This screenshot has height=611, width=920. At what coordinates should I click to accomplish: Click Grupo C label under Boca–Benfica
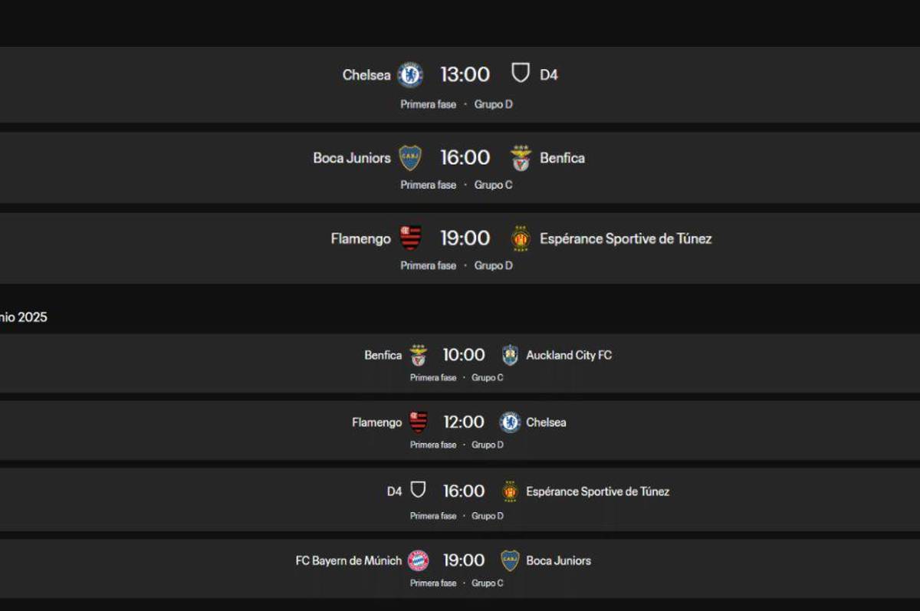(493, 185)
